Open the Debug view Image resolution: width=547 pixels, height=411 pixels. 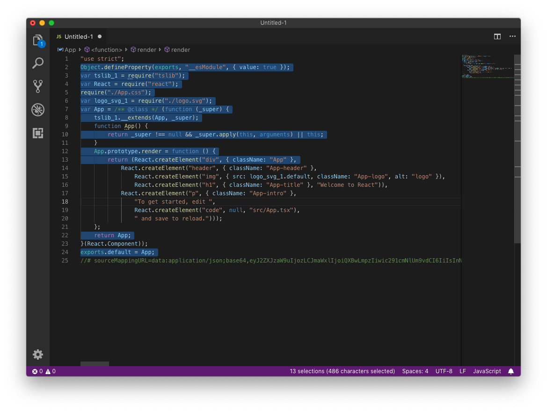click(38, 110)
